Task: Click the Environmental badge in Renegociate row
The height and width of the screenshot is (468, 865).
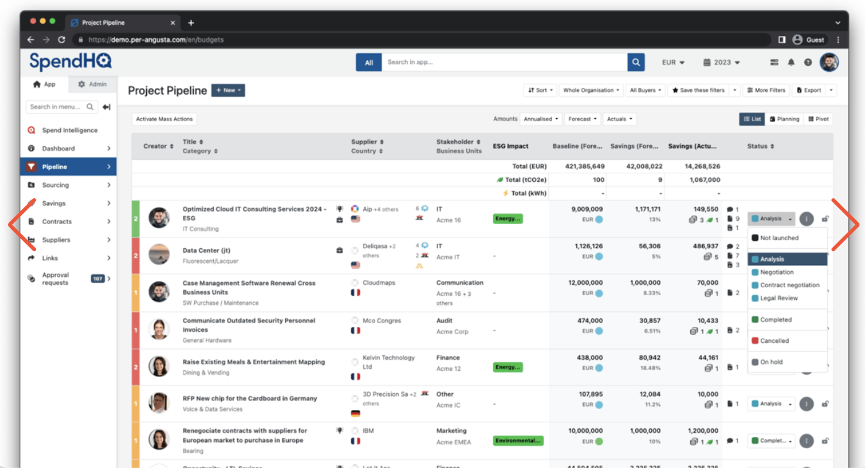Action: [518, 441]
